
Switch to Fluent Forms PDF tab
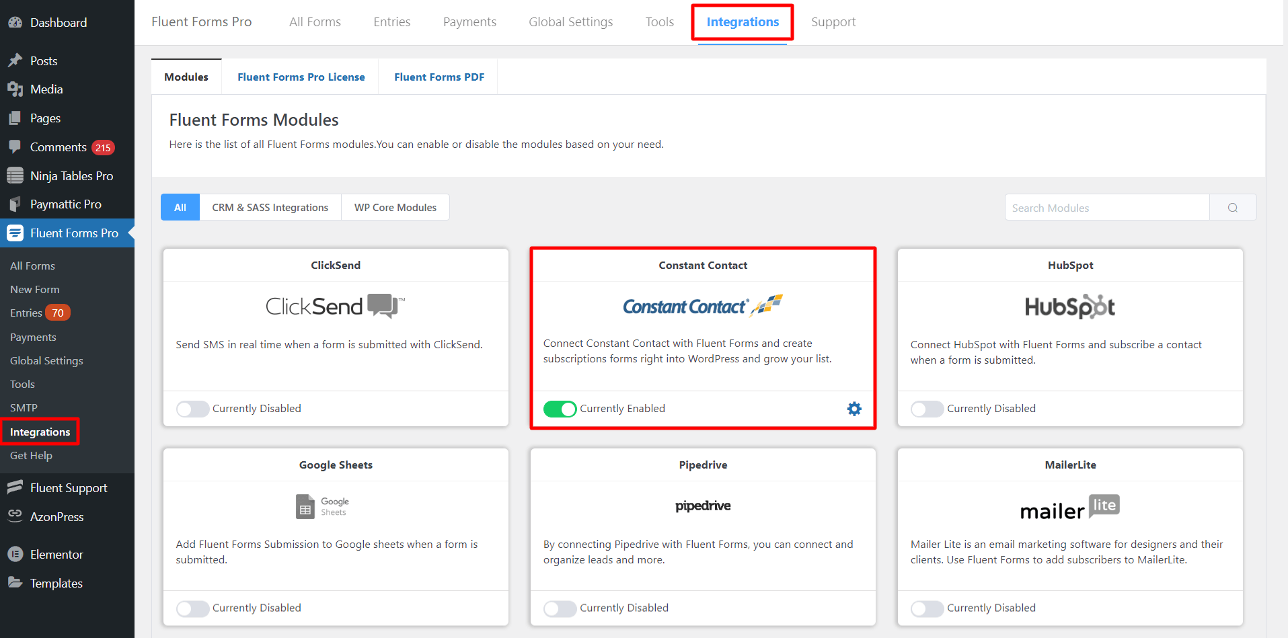(439, 77)
